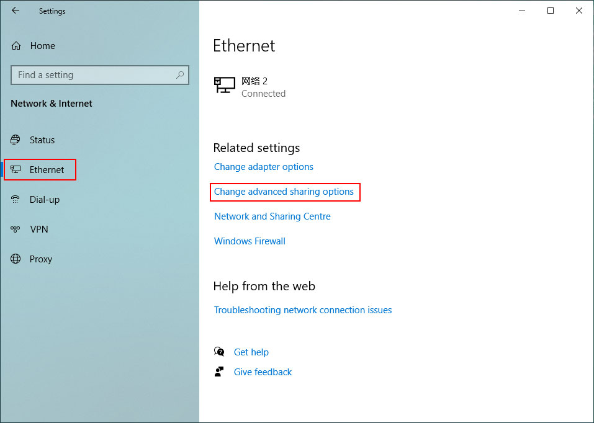Click the search magnifier in Find a setting
The height and width of the screenshot is (423, 594).
coord(180,74)
